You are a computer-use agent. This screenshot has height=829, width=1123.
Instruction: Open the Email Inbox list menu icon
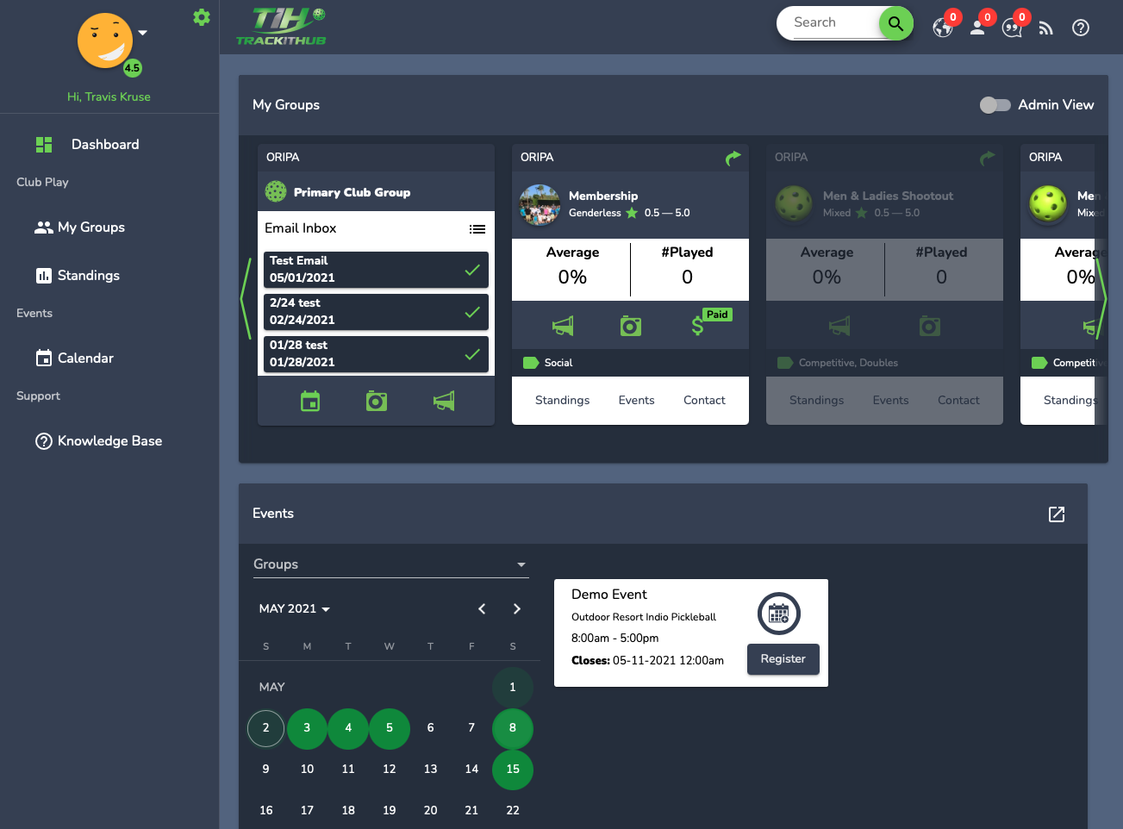click(477, 229)
